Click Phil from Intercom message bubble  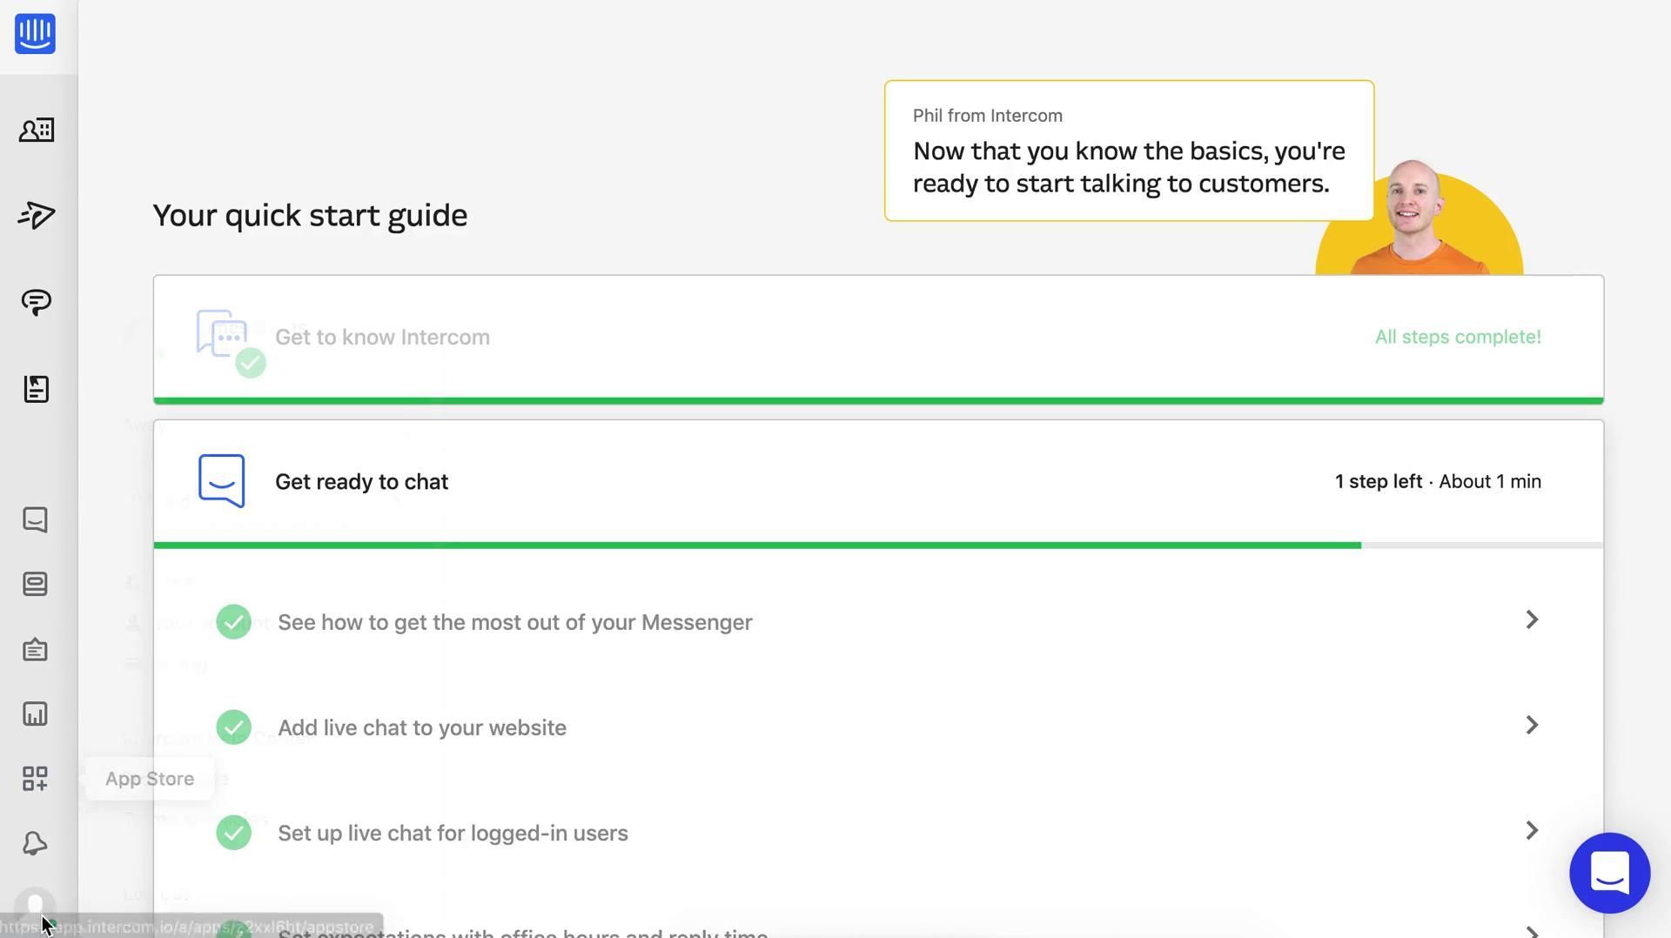click(x=1128, y=151)
